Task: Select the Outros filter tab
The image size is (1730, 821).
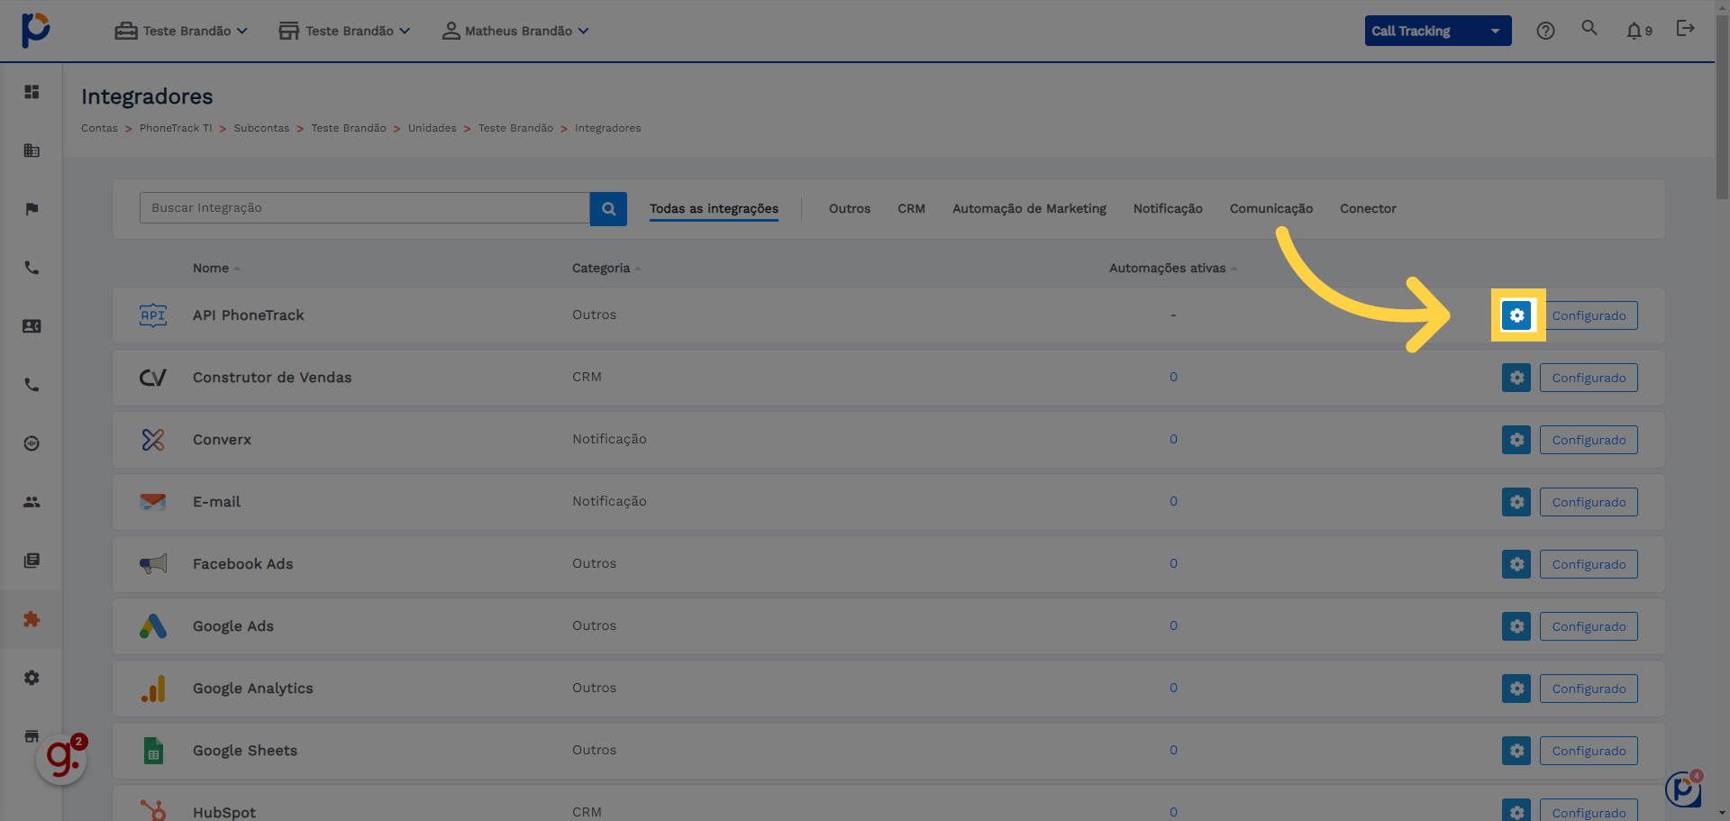Action: [x=850, y=208]
